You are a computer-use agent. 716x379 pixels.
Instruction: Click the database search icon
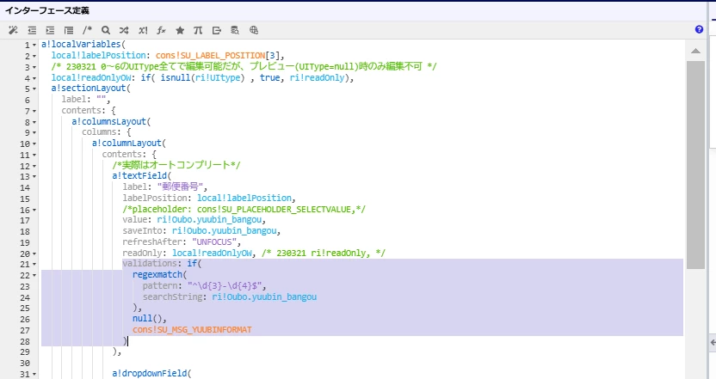point(235,30)
